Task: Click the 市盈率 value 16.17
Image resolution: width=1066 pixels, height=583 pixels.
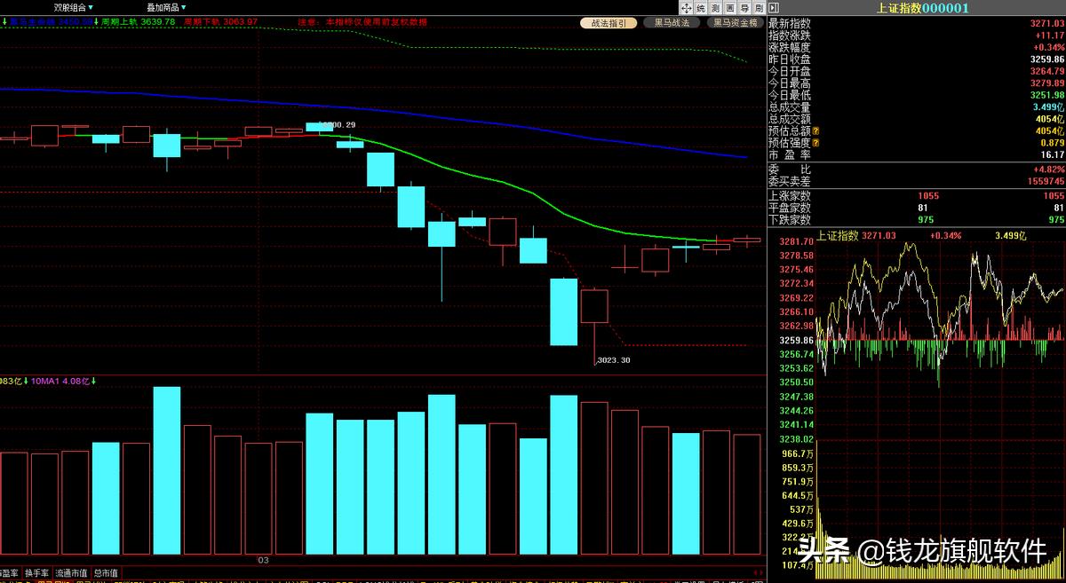Action: click(1054, 154)
